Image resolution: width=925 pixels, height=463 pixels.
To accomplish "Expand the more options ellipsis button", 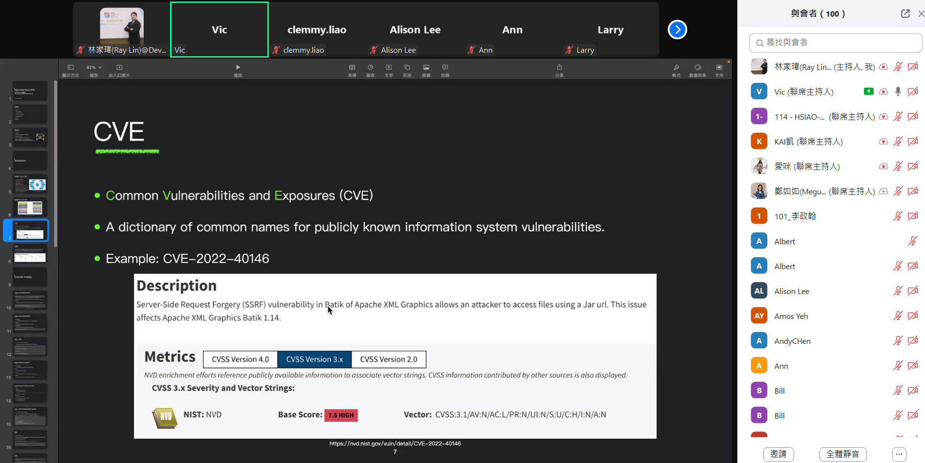I will click(x=899, y=454).
